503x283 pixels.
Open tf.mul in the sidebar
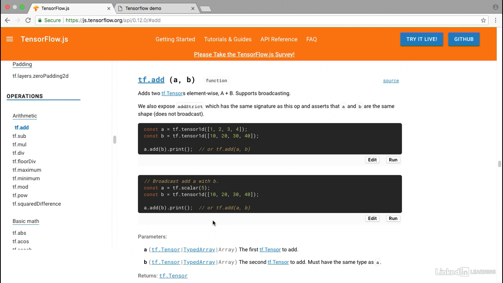(19, 144)
